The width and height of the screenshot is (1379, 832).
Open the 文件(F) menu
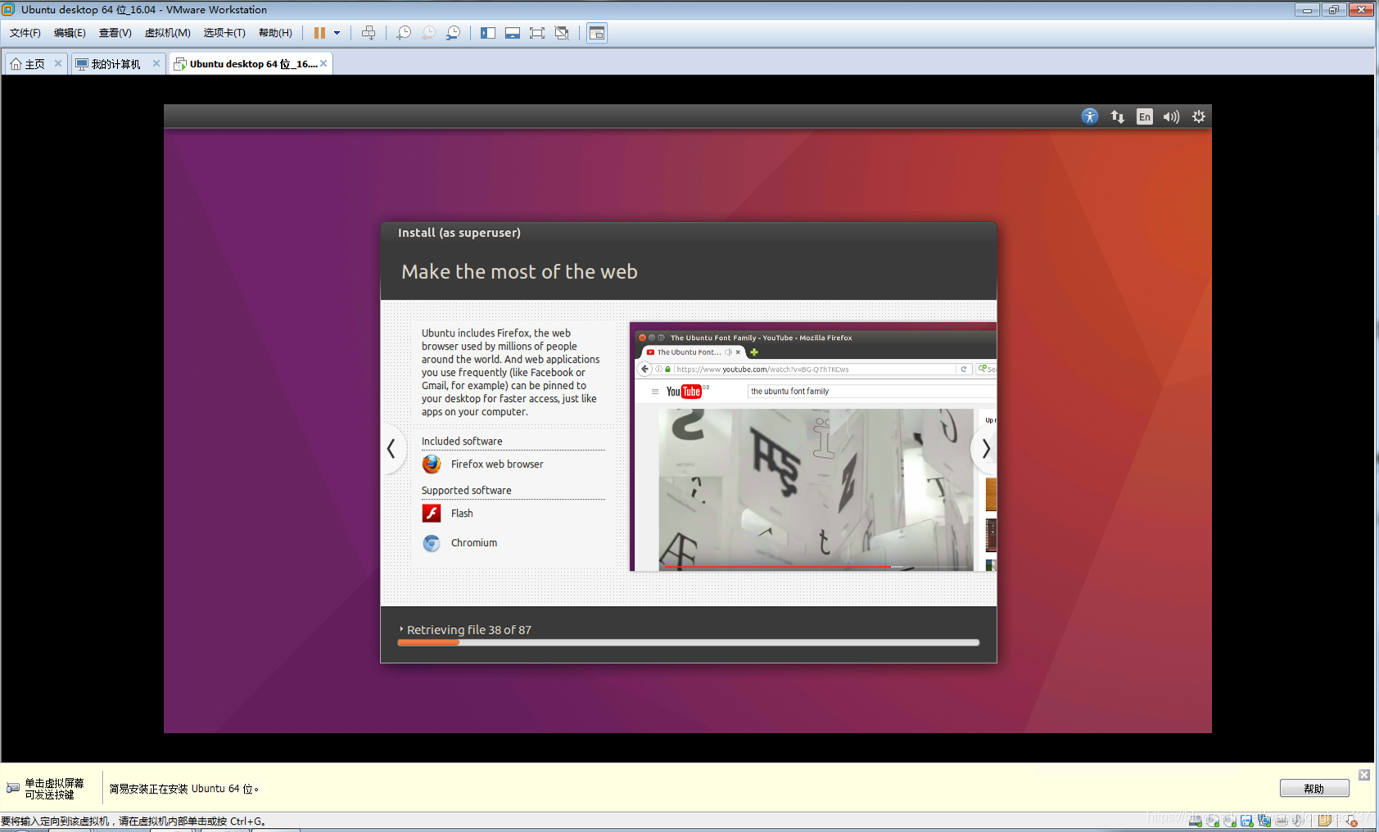25,33
